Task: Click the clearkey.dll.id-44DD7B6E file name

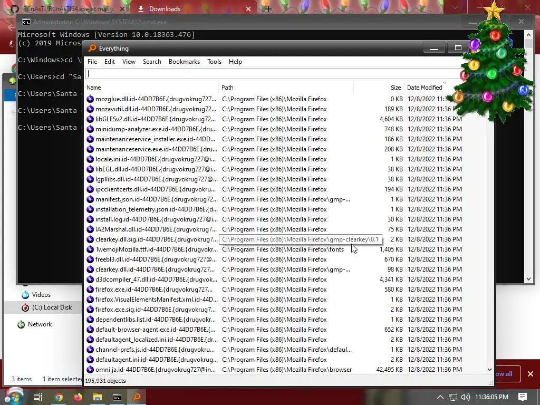Action: click(155, 269)
